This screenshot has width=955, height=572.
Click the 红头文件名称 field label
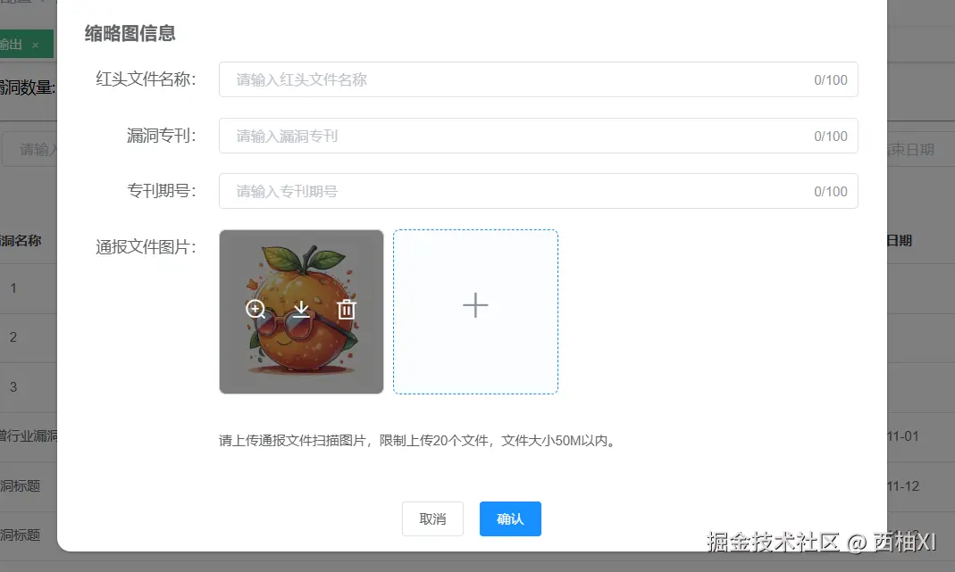click(146, 79)
